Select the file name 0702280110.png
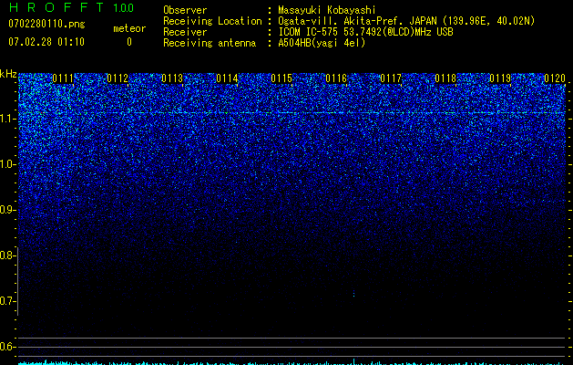 click(46, 25)
